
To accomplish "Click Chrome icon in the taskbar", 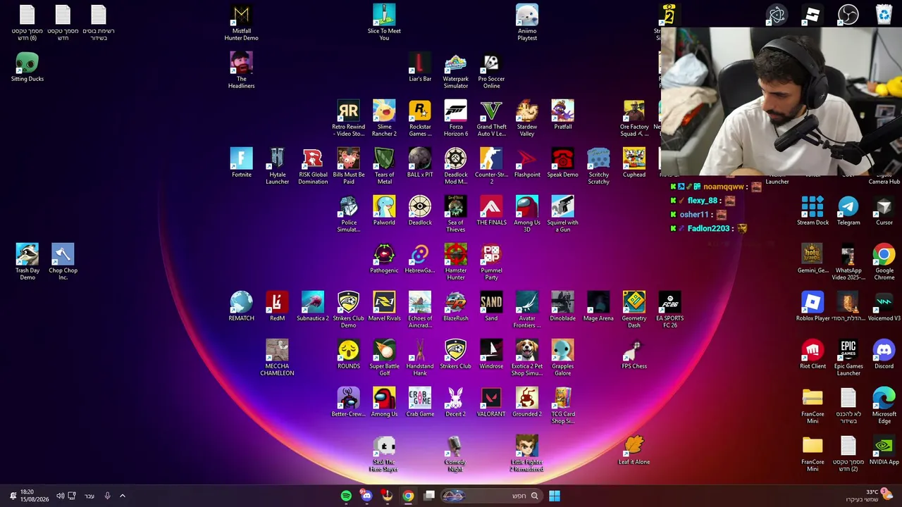I will pyautogui.click(x=408, y=496).
